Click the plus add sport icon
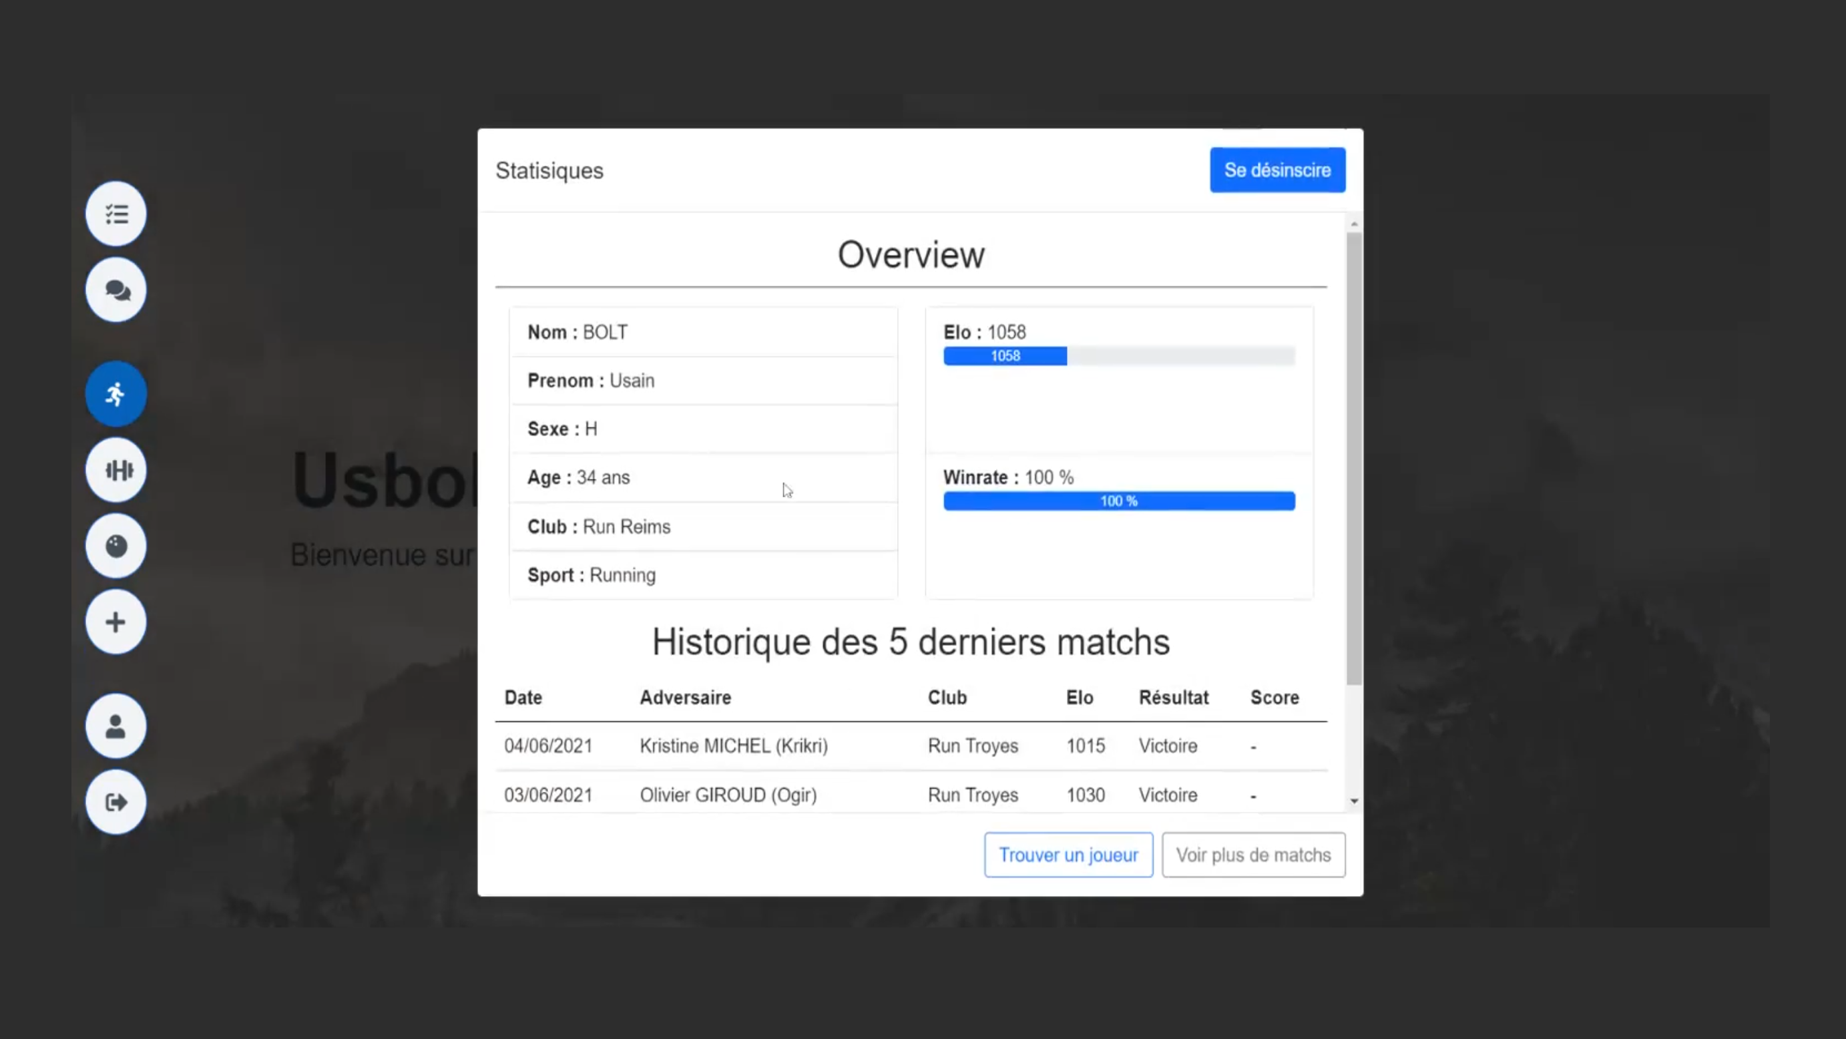The width and height of the screenshot is (1846, 1039). (116, 621)
